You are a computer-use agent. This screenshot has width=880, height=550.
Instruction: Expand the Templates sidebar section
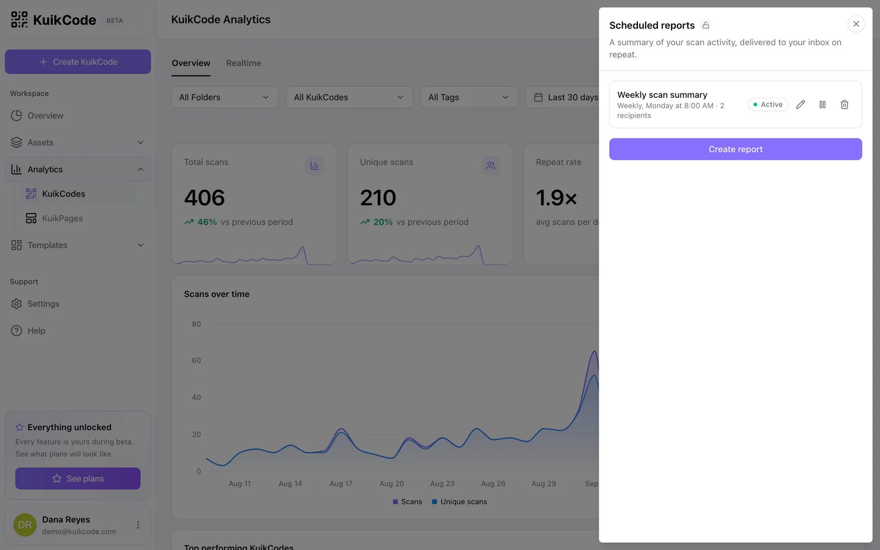tap(78, 245)
